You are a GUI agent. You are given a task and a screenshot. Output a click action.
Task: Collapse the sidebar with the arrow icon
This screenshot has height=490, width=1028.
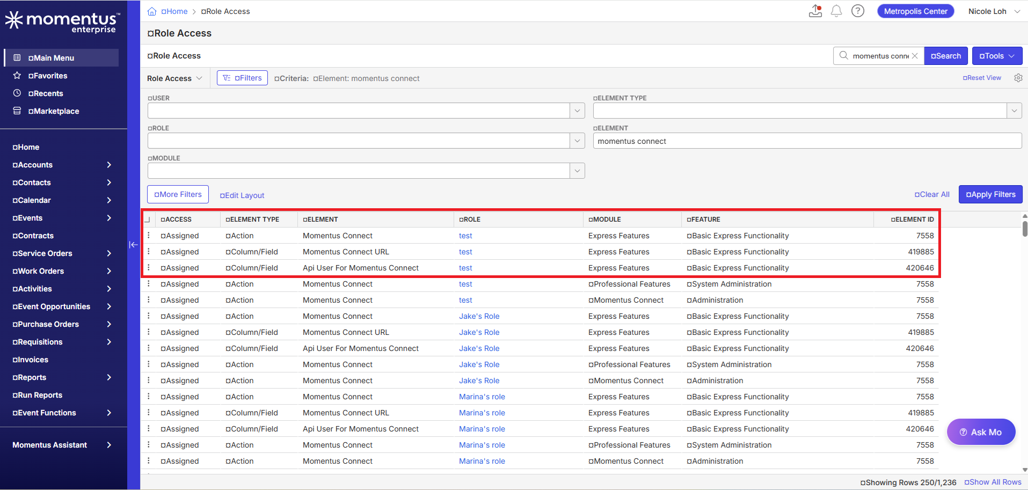134,245
